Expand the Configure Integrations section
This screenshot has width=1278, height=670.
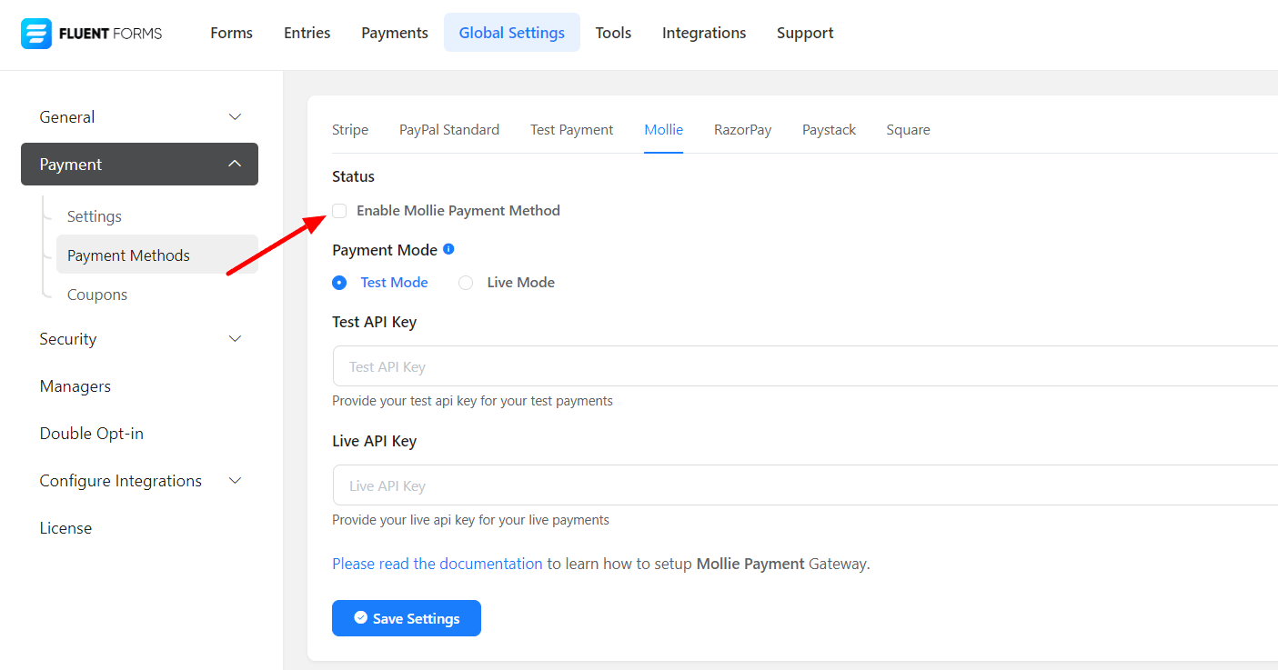click(235, 481)
